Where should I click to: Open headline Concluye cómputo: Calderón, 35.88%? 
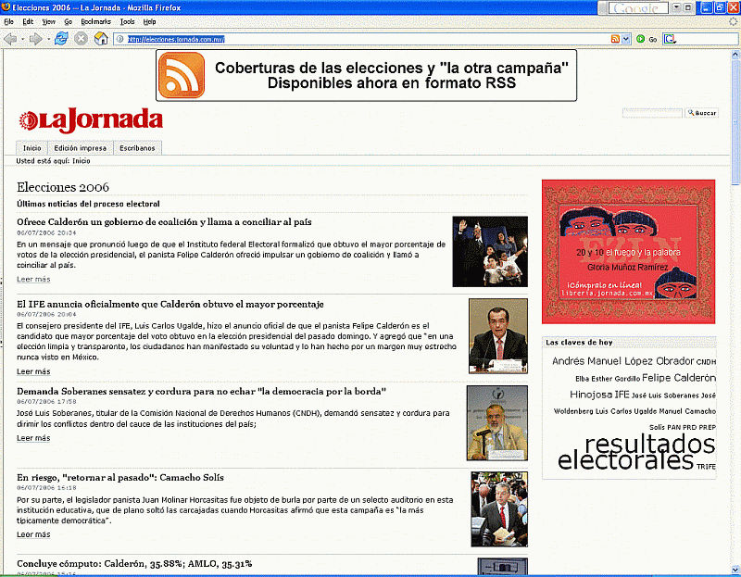click(134, 564)
